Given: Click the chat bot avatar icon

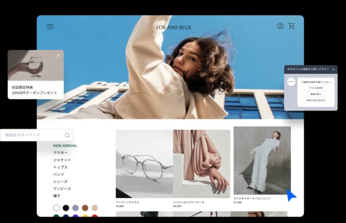Looking at the screenshot, I should pyautogui.click(x=291, y=82).
